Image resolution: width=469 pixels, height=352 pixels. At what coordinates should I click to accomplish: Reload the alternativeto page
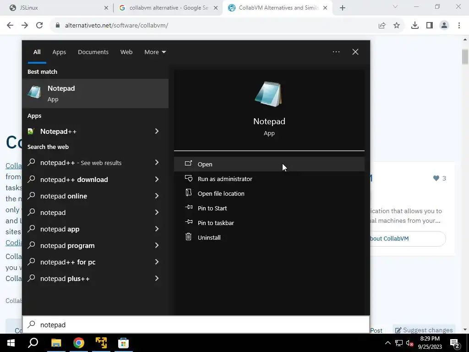click(x=39, y=26)
